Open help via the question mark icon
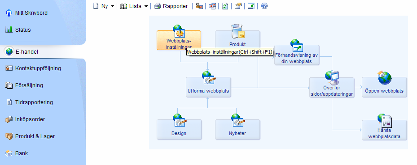417x165 pixels. click(x=264, y=6)
